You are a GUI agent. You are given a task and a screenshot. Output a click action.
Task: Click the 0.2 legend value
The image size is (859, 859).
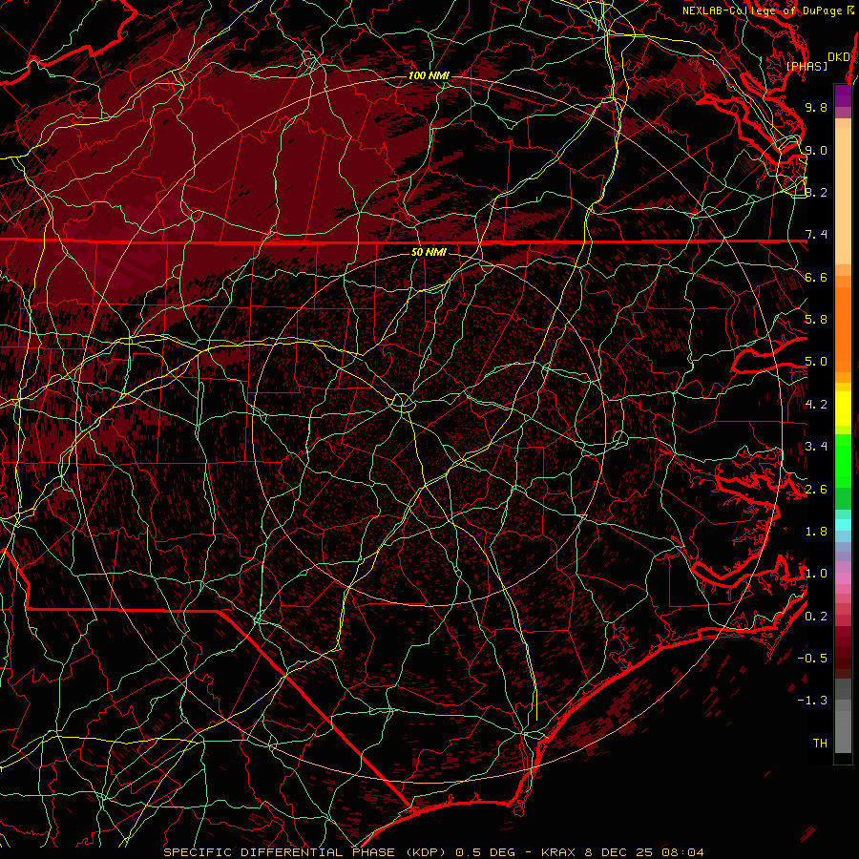click(x=816, y=617)
